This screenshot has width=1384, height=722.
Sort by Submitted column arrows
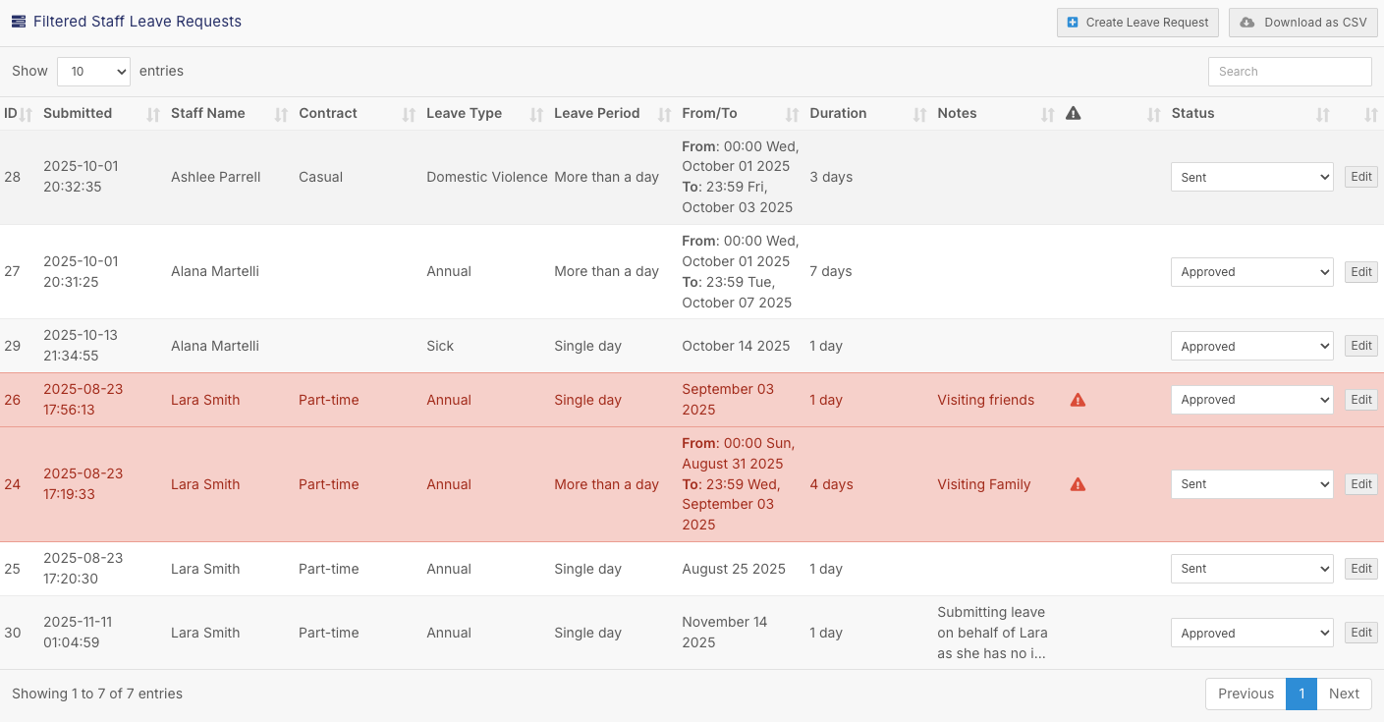point(153,115)
